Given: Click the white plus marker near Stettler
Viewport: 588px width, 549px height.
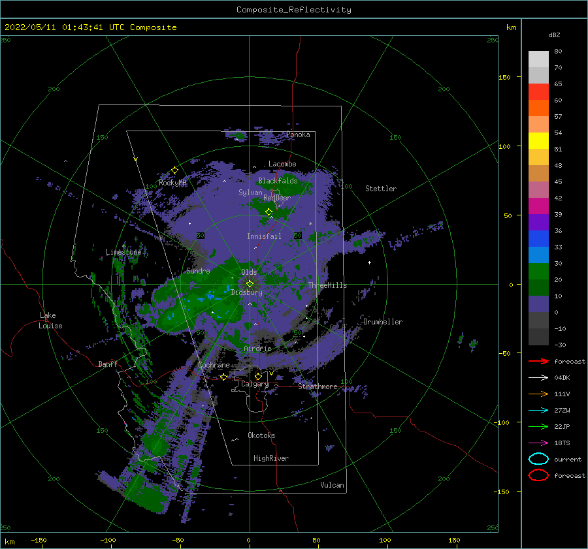Looking at the screenshot, I should click(369, 262).
